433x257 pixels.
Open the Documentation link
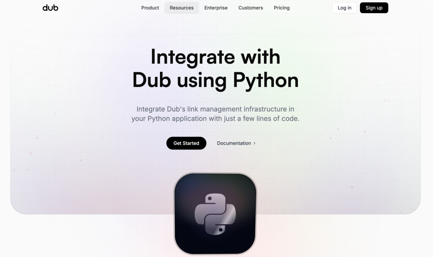[x=237, y=143]
